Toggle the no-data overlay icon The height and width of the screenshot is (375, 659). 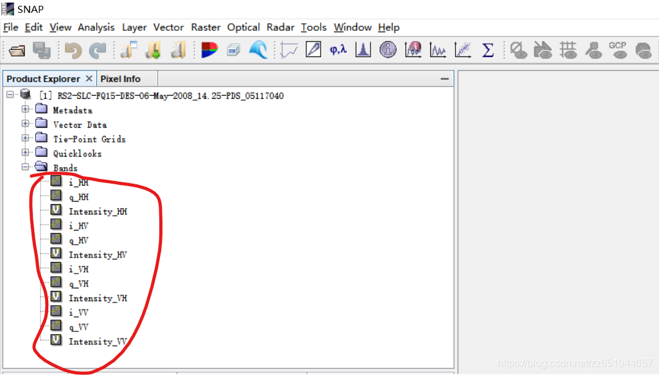coord(518,50)
